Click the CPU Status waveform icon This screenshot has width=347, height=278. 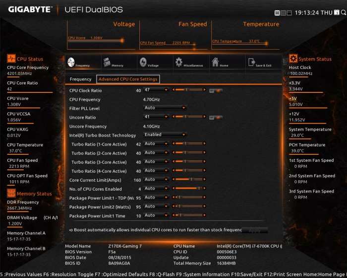click(x=11, y=59)
